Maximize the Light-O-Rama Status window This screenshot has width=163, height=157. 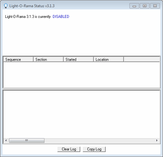point(145,6)
